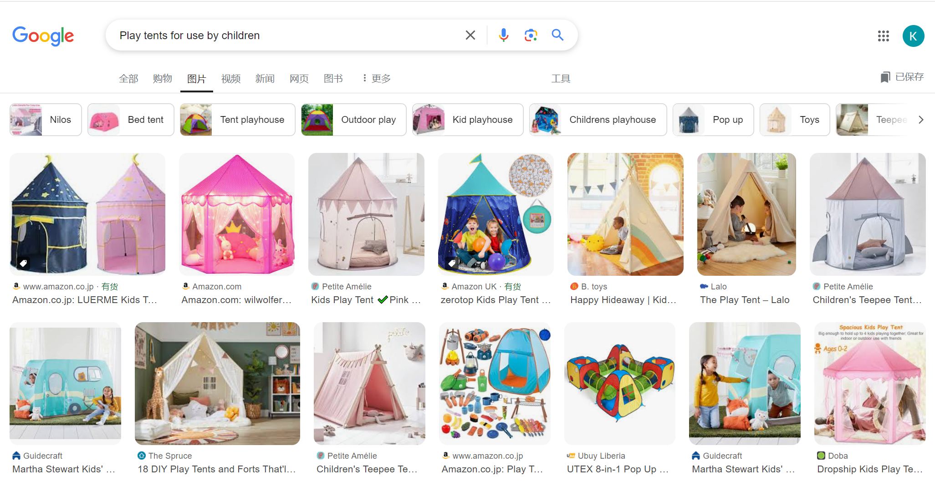Select the Outdoor play filter chip
Screen dimensions: 935x481
353,120
